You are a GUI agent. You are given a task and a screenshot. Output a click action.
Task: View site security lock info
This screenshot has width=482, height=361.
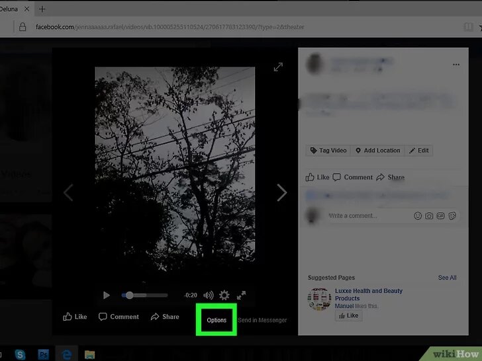pyautogui.click(x=23, y=27)
